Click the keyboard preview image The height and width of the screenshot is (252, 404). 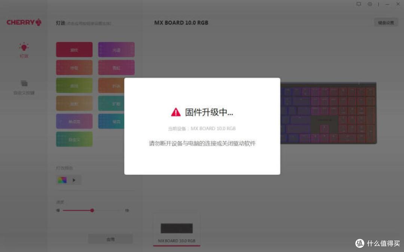[x=328, y=113]
